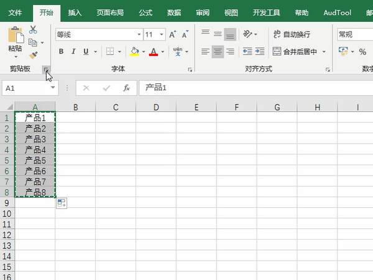This screenshot has width=373, height=280.
Task: Open the clipboard pane launcher
Action: pyautogui.click(x=46, y=70)
